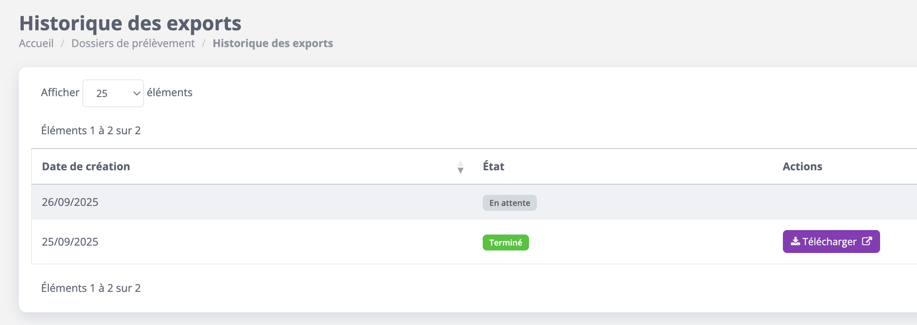The image size is (917, 325).
Task: Click the chevron arrow of the page-size select
Action: point(137,94)
